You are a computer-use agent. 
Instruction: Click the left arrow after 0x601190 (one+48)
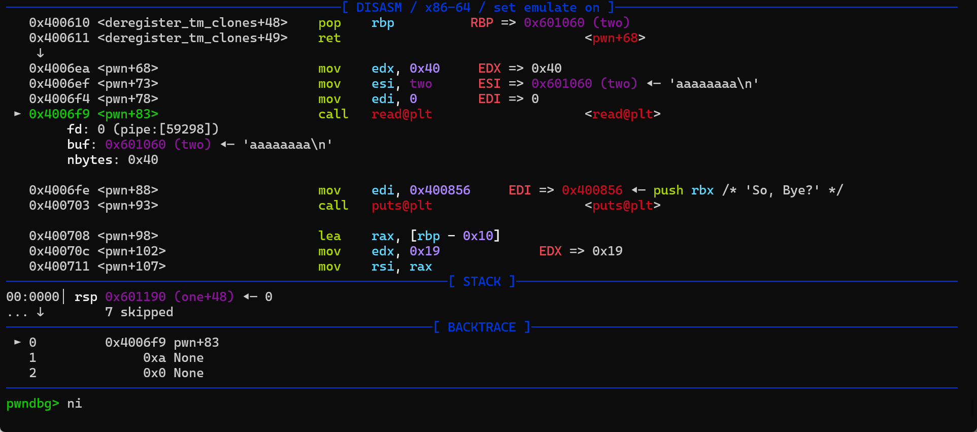tap(250, 296)
